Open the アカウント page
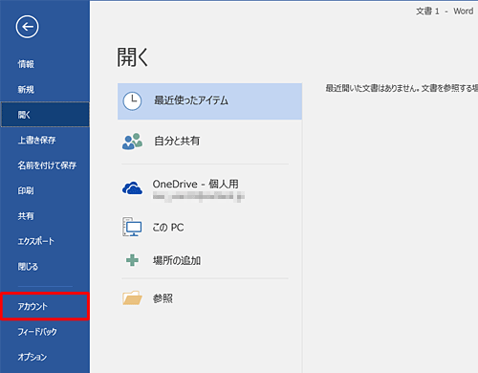478x373 pixels. pyautogui.click(x=45, y=306)
